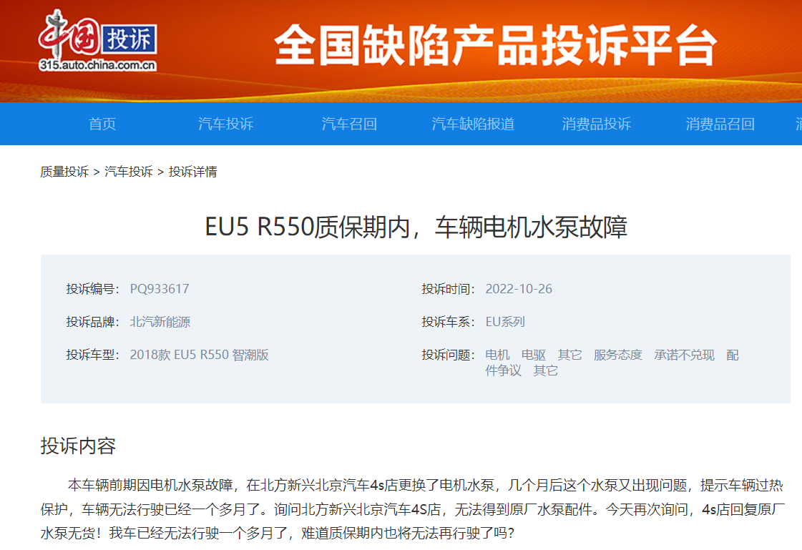Screen dimensions: 802x550
Task: Open the 汽车投诉 navigation tab
Action: [225, 124]
